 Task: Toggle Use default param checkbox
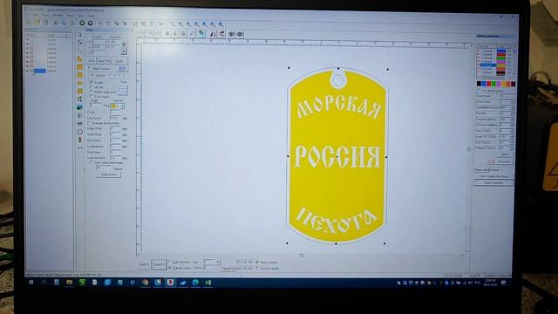[479, 91]
